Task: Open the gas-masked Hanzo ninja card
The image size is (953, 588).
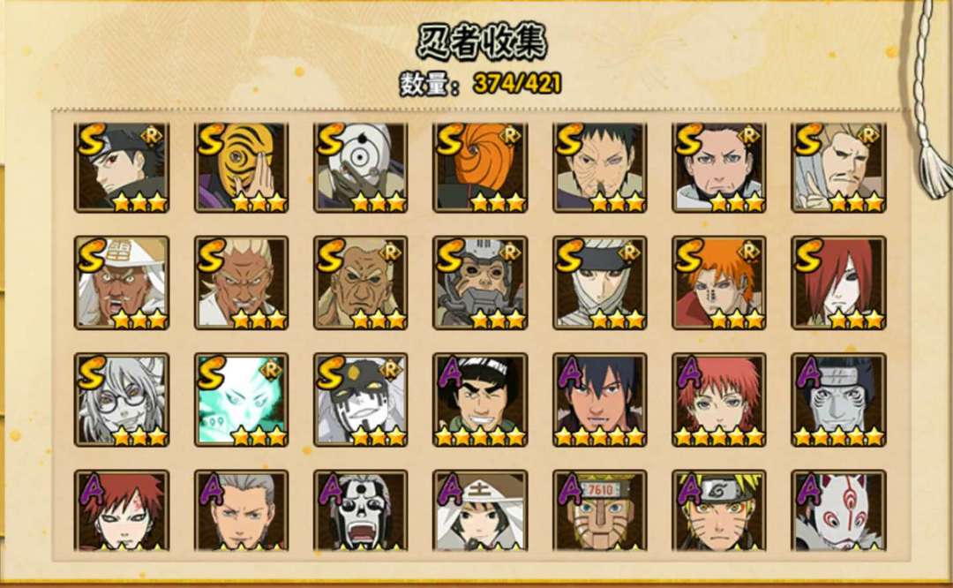Action: pos(480,283)
